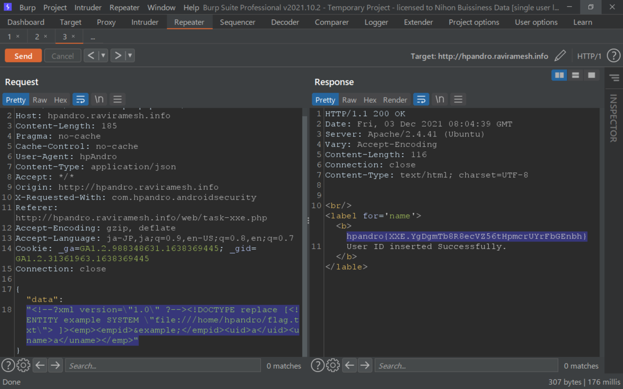This screenshot has height=389, width=623.
Task: Select request Raw view
Action: click(x=39, y=100)
